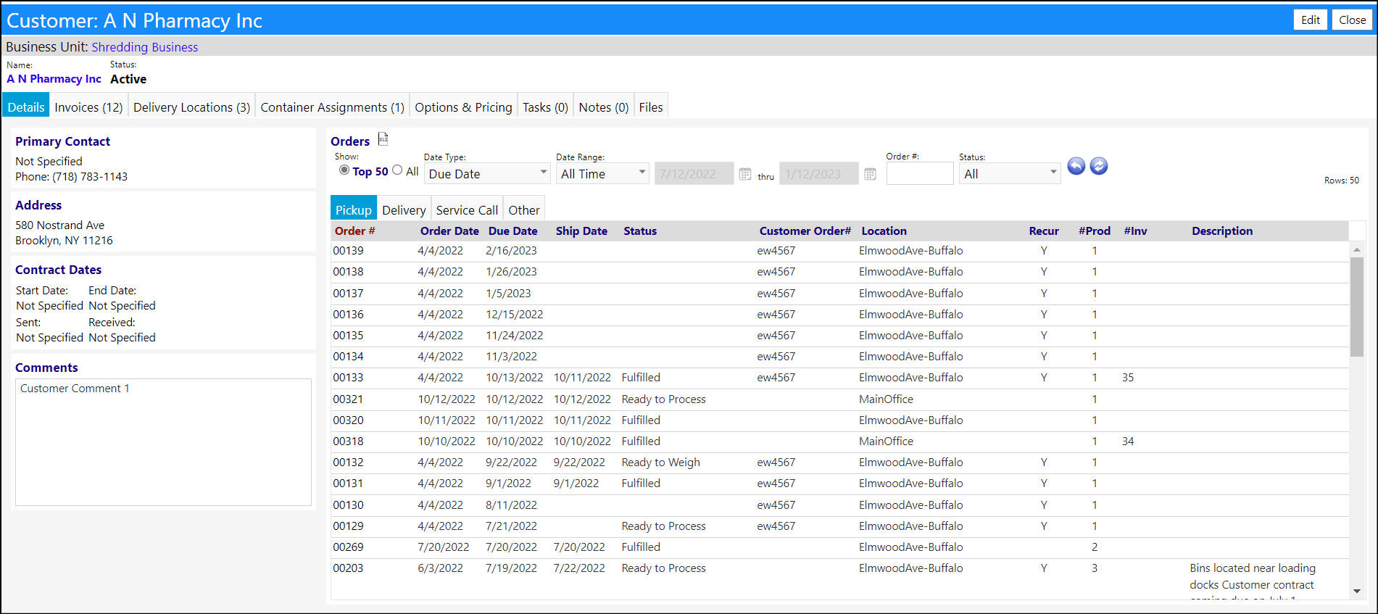Image resolution: width=1378 pixels, height=614 pixels.
Task: Click the 1/12/2023 end date field
Action: [x=818, y=173]
